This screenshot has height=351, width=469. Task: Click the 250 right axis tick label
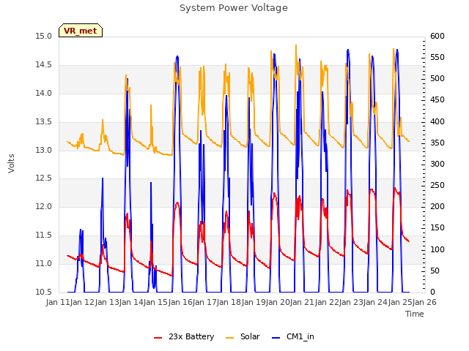click(x=437, y=185)
